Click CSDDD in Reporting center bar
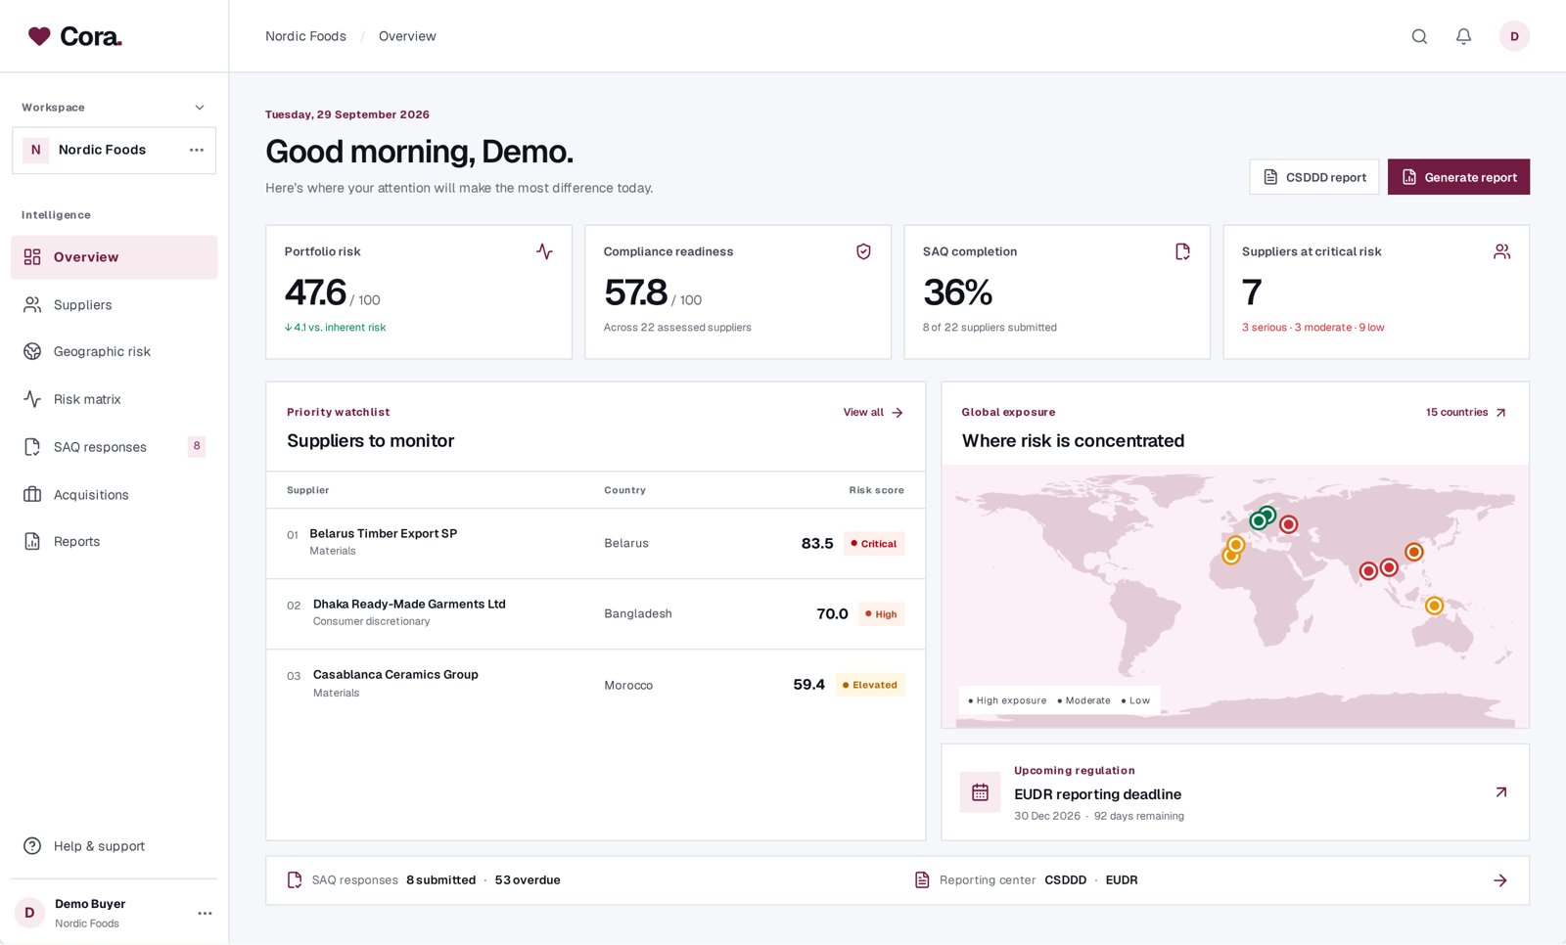This screenshot has height=945, width=1566. [1065, 880]
